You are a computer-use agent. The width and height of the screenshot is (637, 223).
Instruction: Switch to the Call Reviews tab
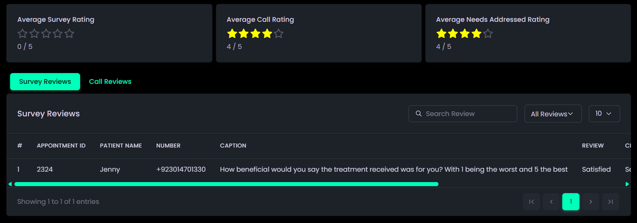tap(110, 81)
